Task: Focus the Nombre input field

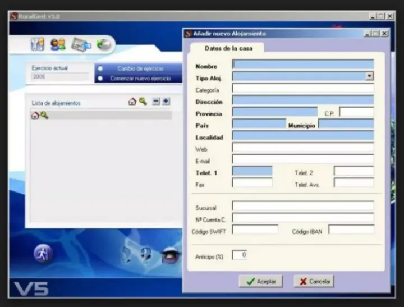Action: point(303,65)
